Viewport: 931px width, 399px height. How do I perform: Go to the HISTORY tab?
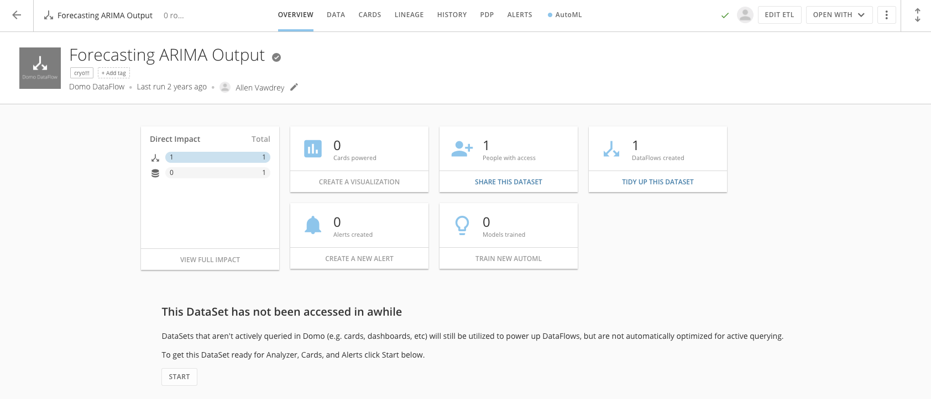coord(452,15)
